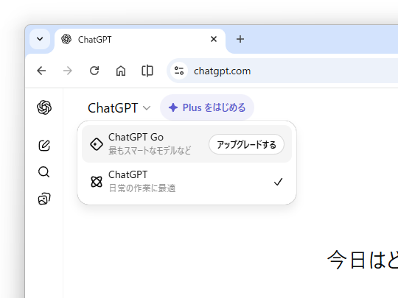
Task: Click the text 最もスマートなモデルなど
Action: click(150, 151)
